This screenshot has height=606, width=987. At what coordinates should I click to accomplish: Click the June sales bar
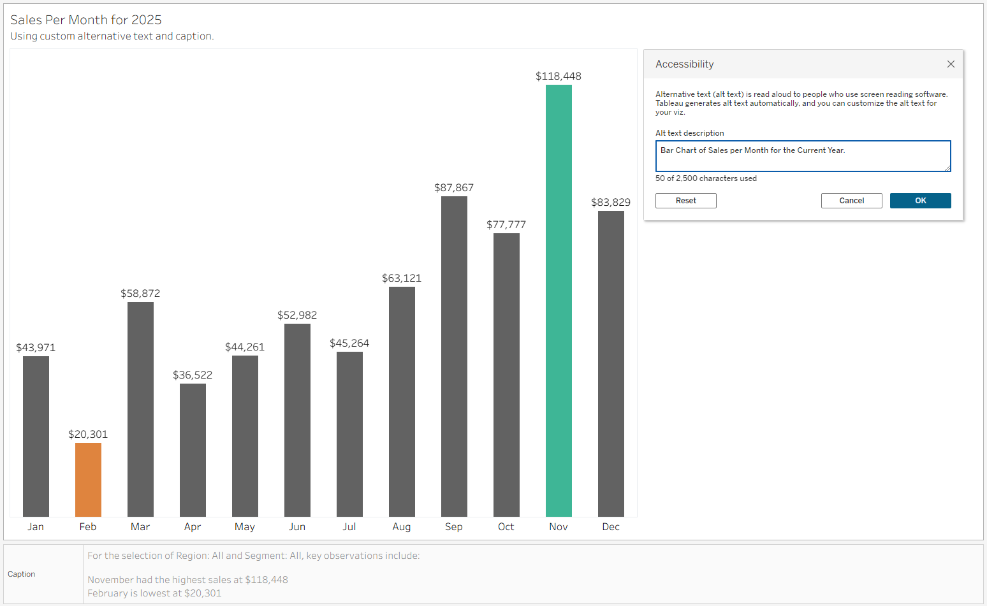(x=297, y=419)
